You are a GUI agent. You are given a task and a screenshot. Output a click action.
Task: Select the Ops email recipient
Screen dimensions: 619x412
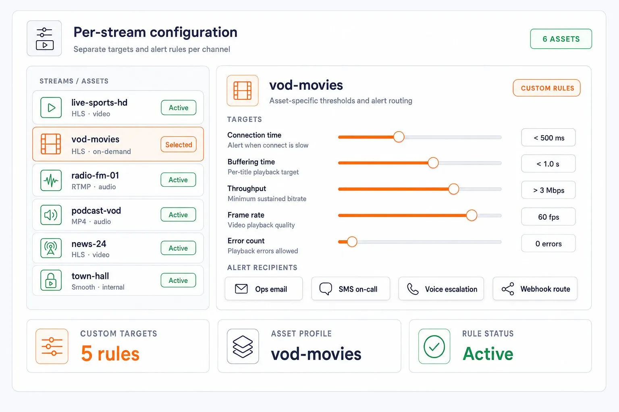point(264,289)
